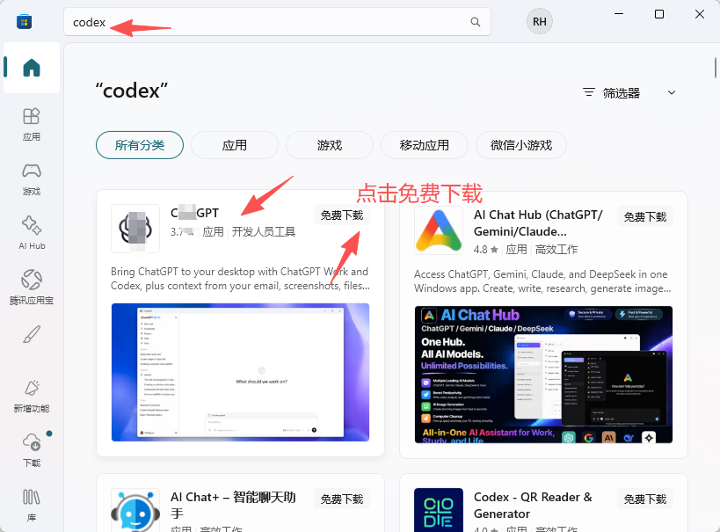720x532 pixels.
Task: Click 免费下载 for Codex QR Reader
Action: click(645, 499)
